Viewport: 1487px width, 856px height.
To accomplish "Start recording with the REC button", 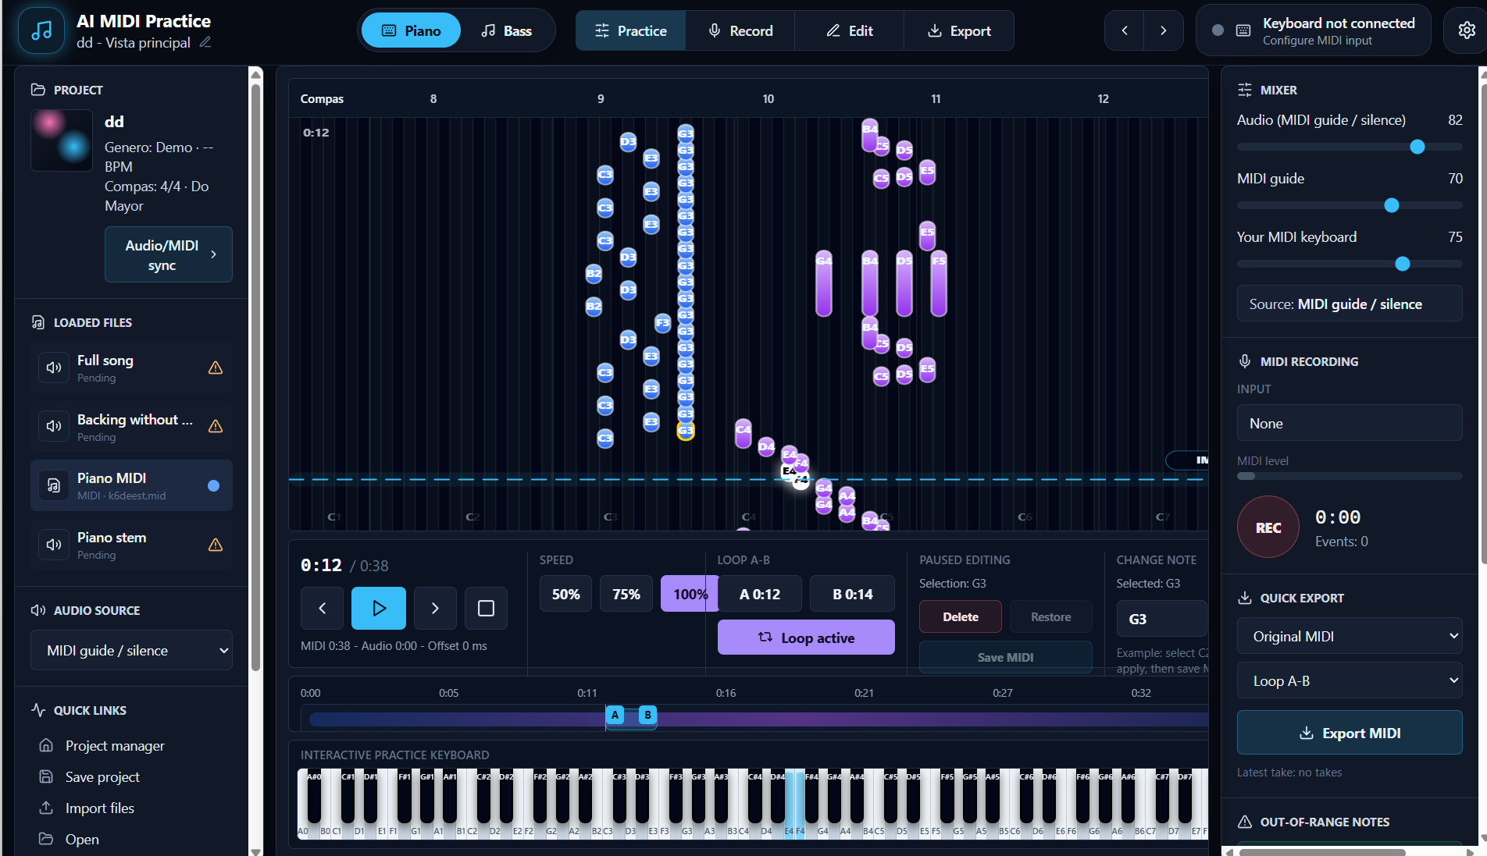I will pos(1268,527).
